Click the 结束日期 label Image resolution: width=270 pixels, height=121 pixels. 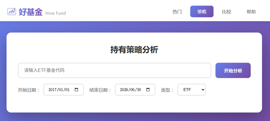click(101, 90)
